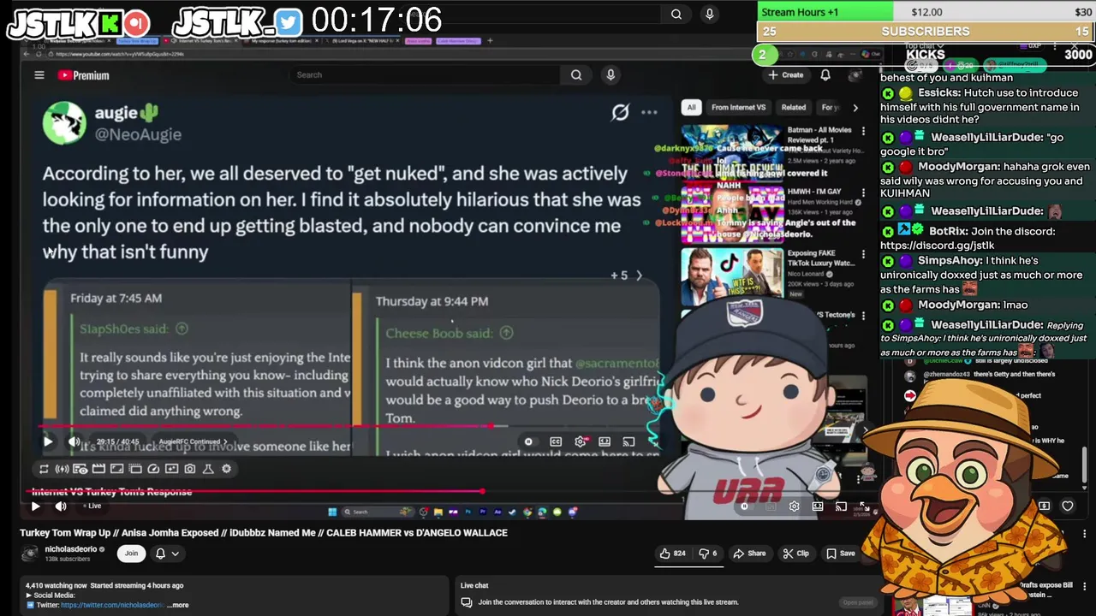Image resolution: width=1096 pixels, height=616 pixels.
Task: Open the outer stream player settings gear
Action: point(794,506)
